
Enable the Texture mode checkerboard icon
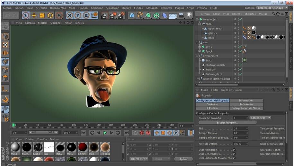[5, 45]
